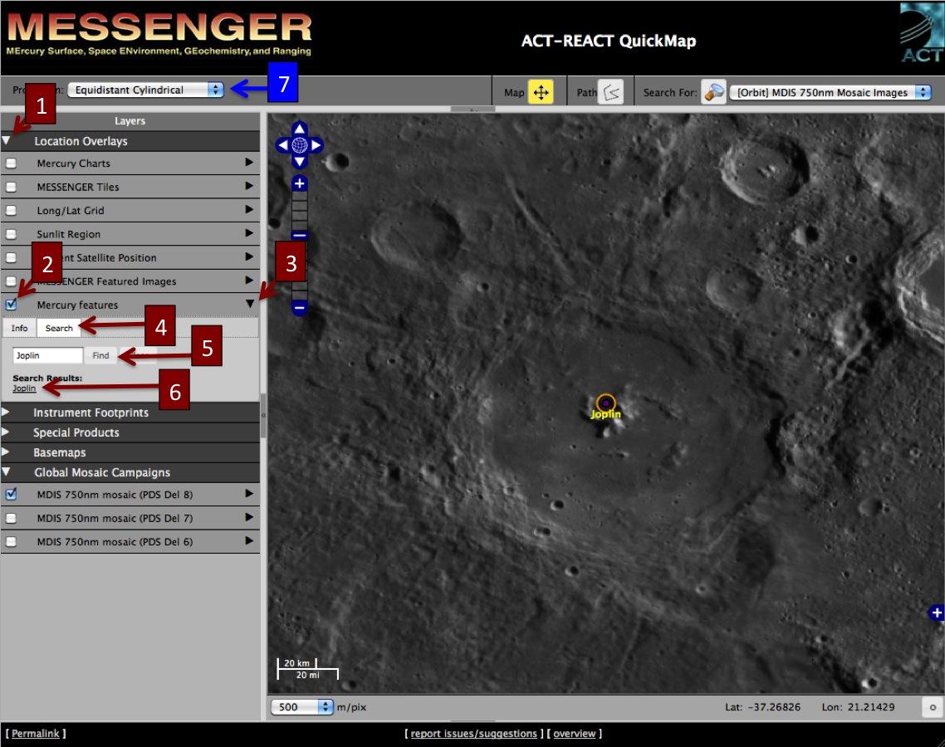Select the Search tab
The width and height of the screenshot is (945, 747).
coord(59,328)
